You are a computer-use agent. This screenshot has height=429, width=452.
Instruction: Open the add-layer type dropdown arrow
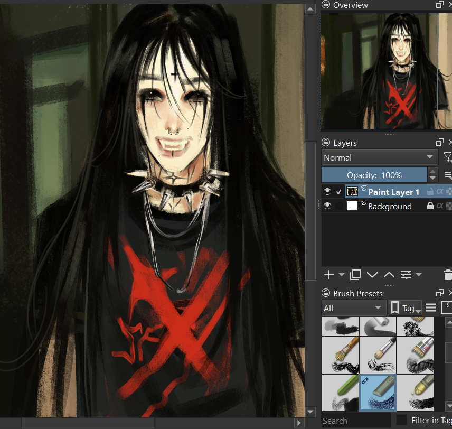341,275
